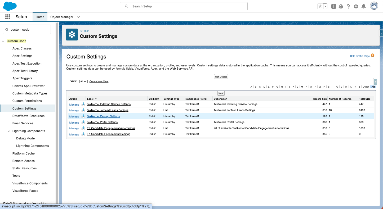The width and height of the screenshot is (383, 209).
Task: Click the New custom setting button
Action: pyautogui.click(x=221, y=93)
